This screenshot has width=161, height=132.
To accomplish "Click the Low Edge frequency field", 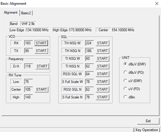I will (x=37, y=30).
